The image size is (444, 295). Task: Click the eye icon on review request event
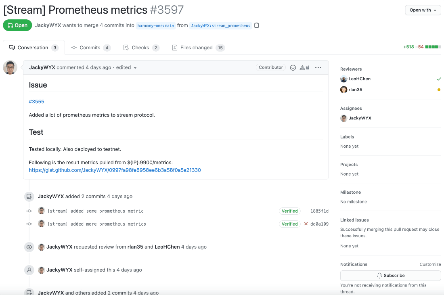pos(29,247)
